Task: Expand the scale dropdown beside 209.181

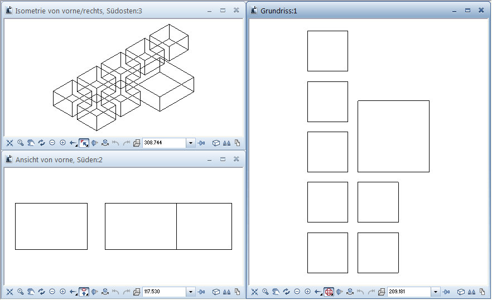Action: pyautogui.click(x=435, y=292)
